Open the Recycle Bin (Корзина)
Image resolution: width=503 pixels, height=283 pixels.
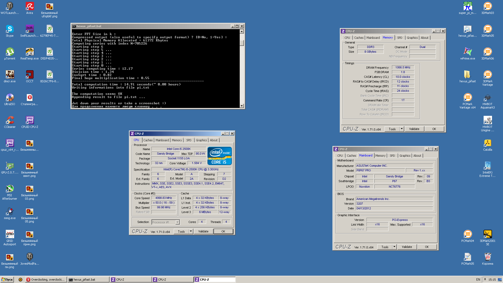pyautogui.click(x=488, y=259)
